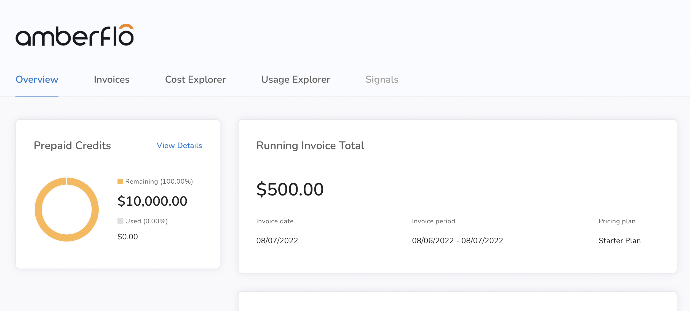
Task: Switch to the Invoices tab
Action: [x=111, y=80]
